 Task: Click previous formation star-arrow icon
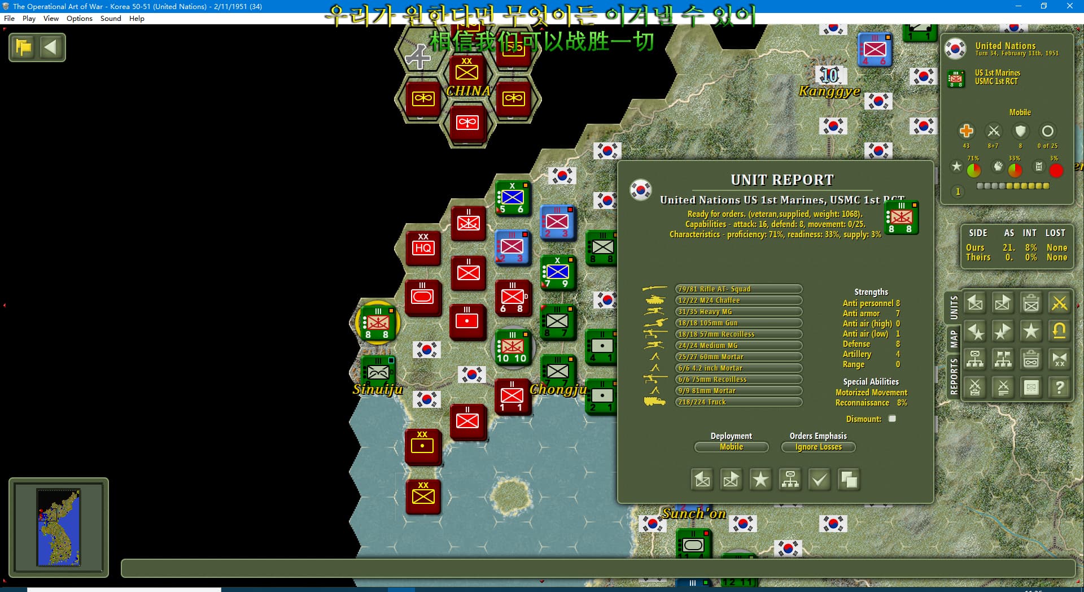975,332
